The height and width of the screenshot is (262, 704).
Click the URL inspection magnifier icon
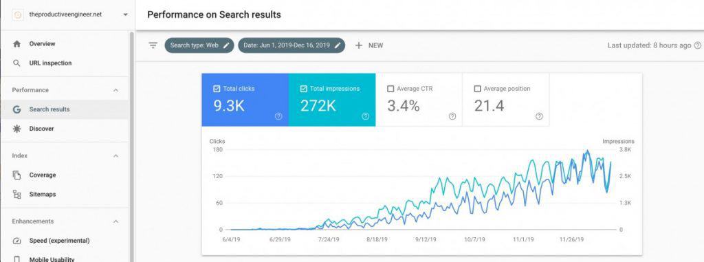click(16, 63)
